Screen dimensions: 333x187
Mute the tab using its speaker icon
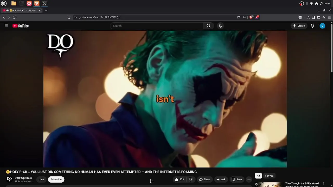click(x=7, y=10)
